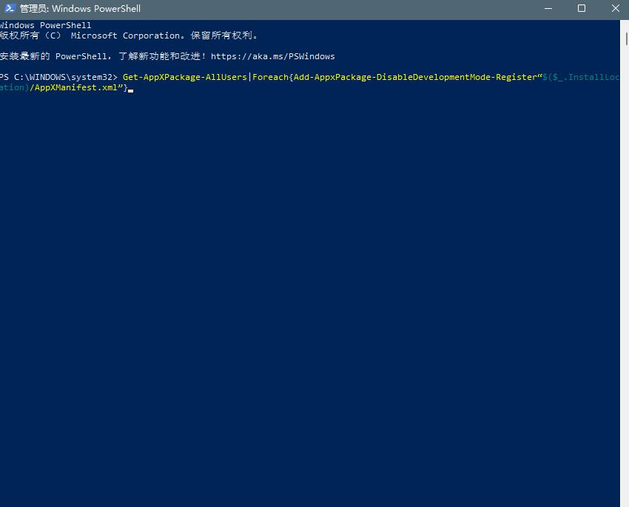Screen dimensions: 629x507
Task: Close the Windows PowerShell window
Action: [614, 9]
